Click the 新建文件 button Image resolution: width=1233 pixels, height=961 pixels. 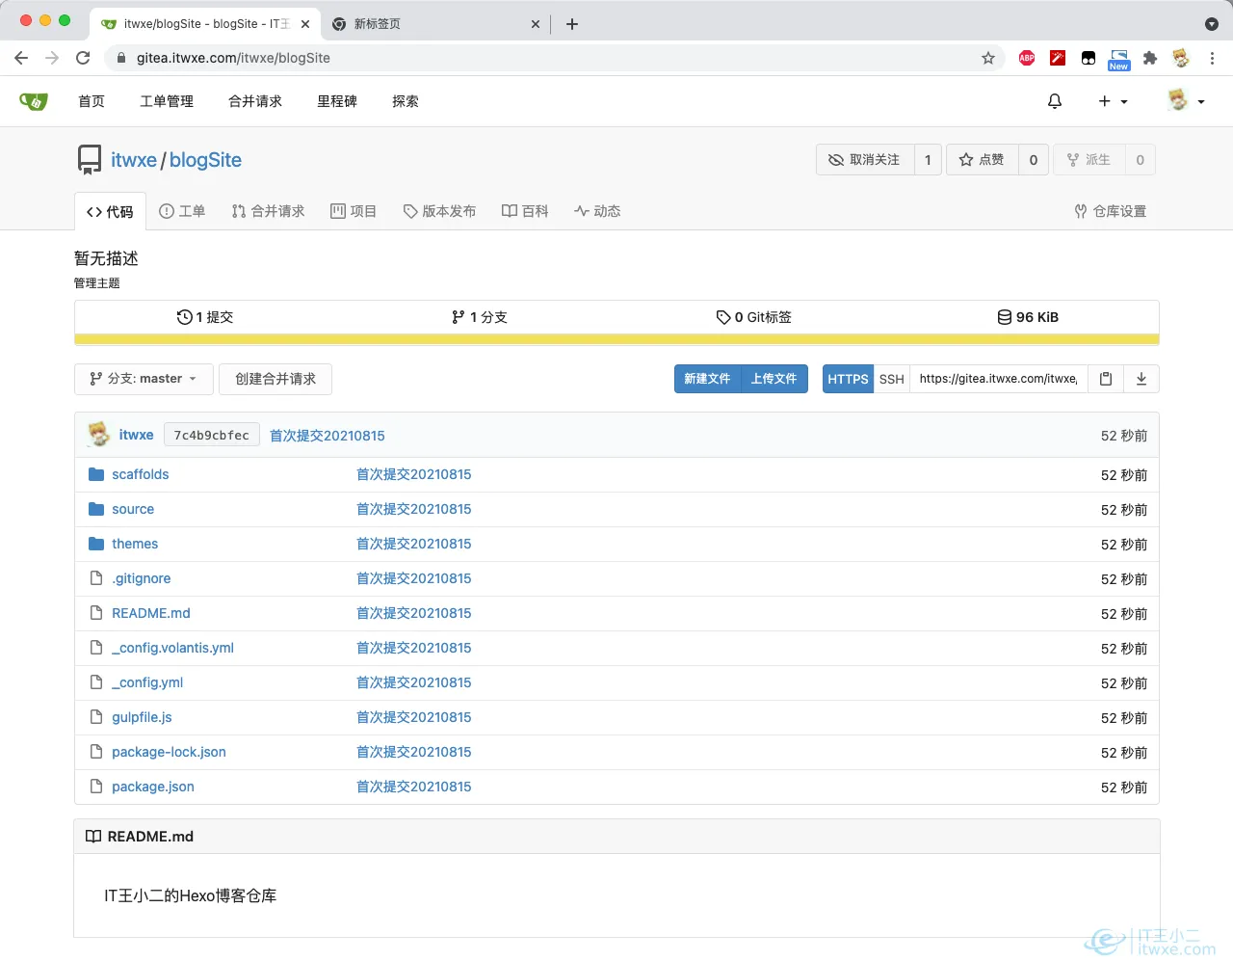coord(707,379)
